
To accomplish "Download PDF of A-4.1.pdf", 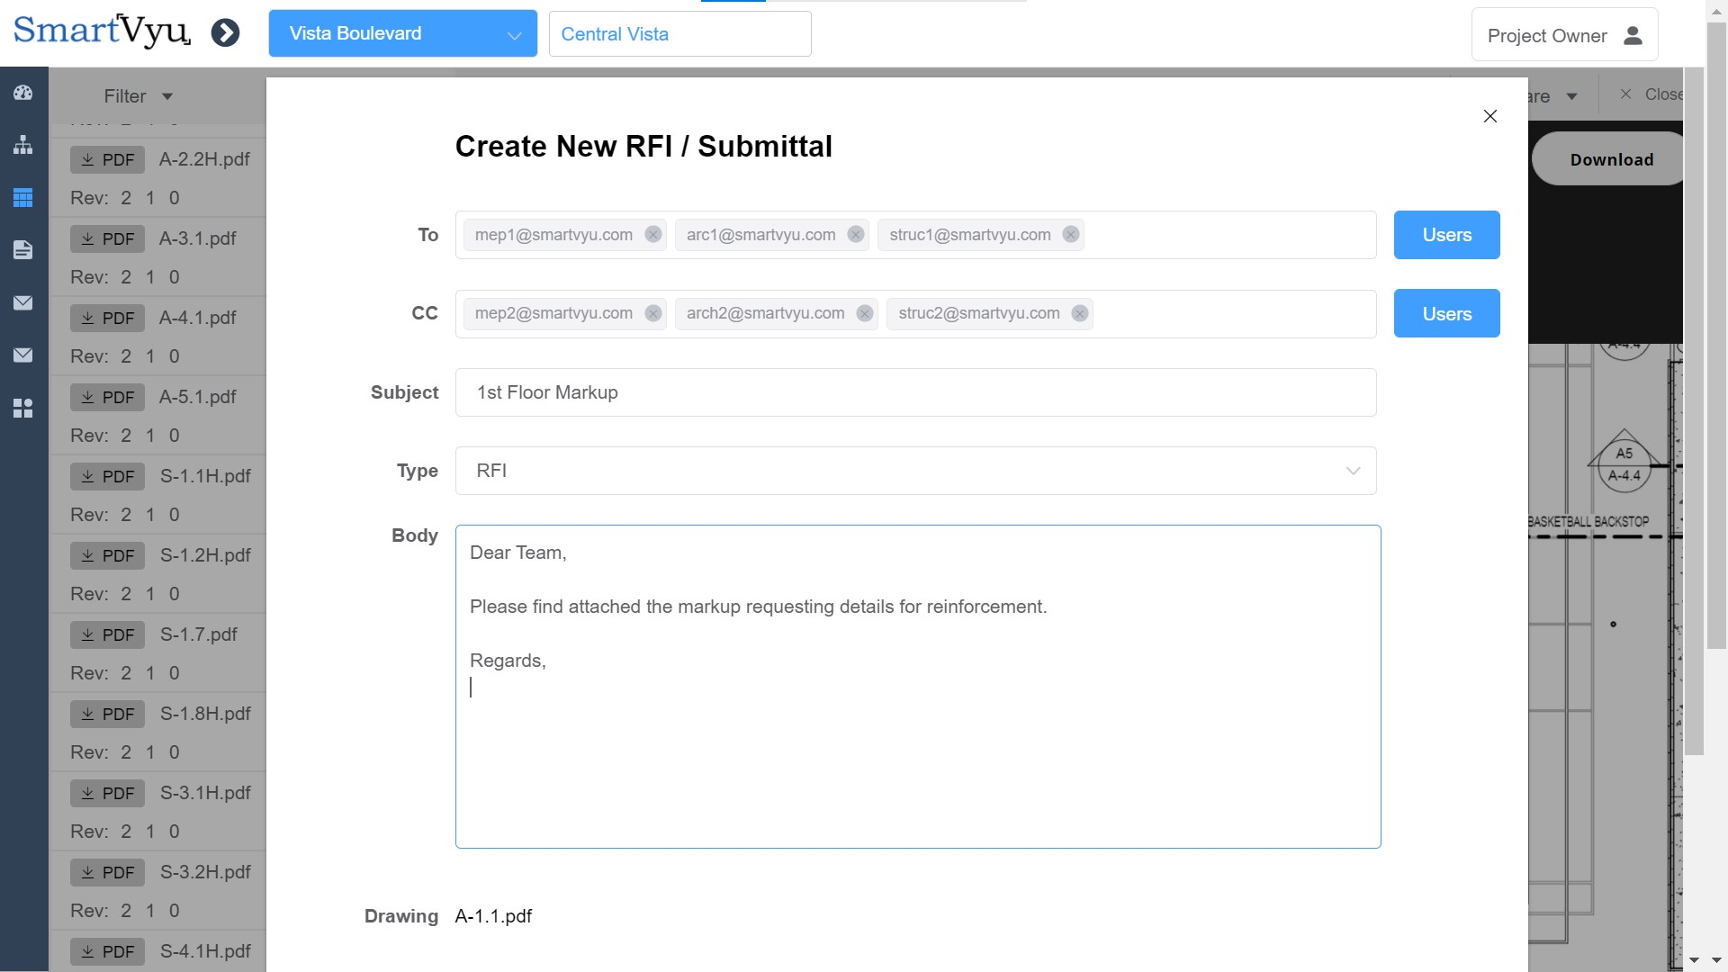I will pos(108,318).
